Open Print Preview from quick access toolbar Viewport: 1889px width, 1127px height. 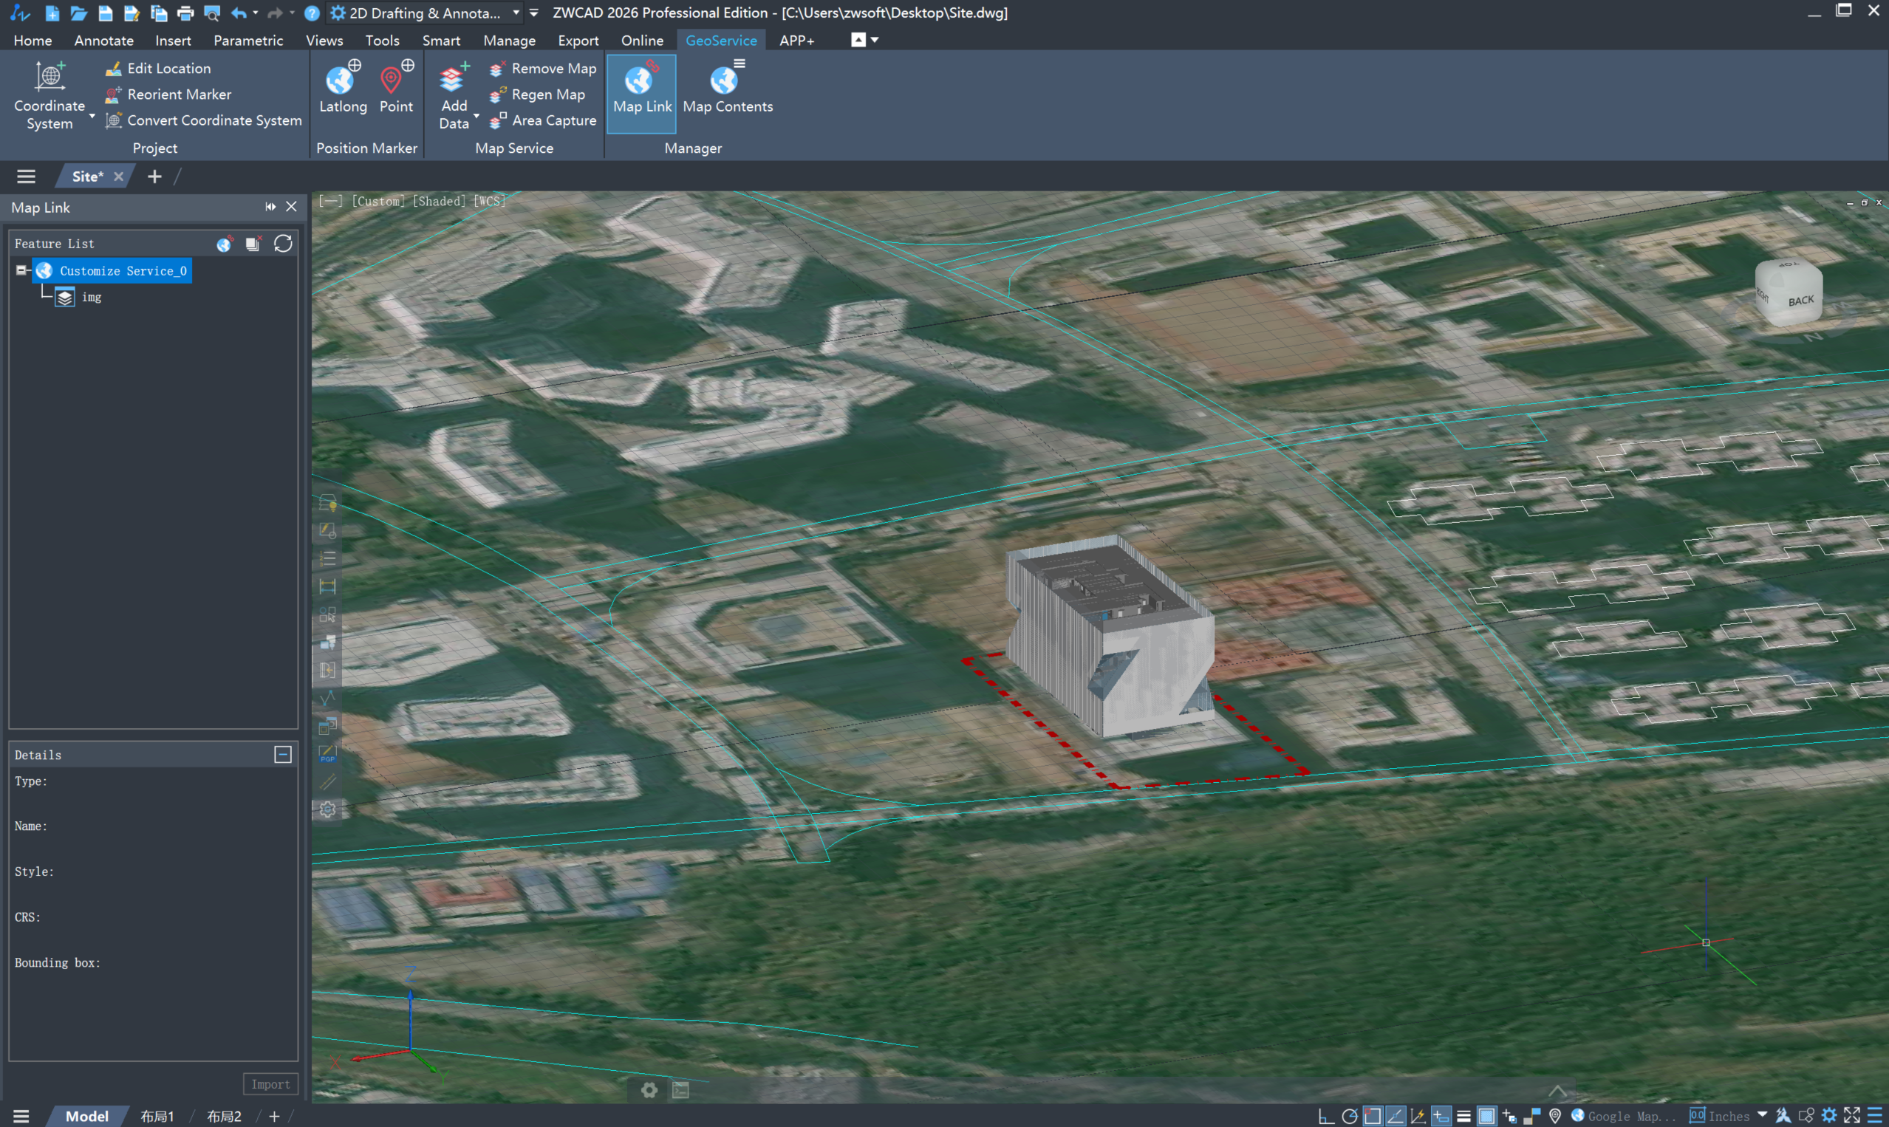pyautogui.click(x=212, y=13)
